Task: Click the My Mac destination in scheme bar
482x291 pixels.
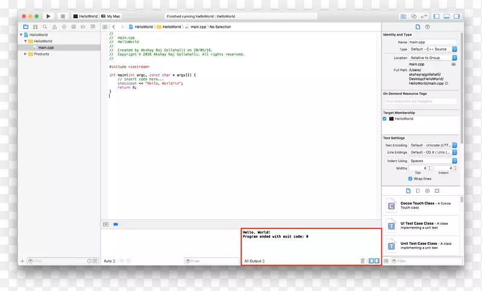Action: (112, 16)
